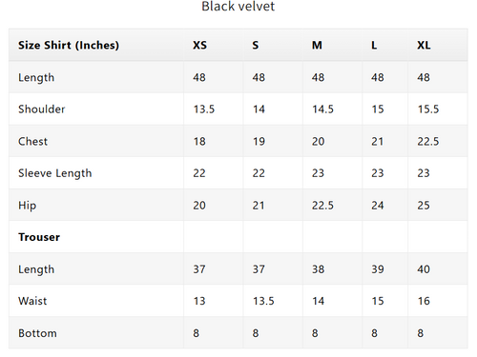This screenshot has width=477, height=357.
Task: Select the Sleeve Length row label
Action: (x=55, y=173)
